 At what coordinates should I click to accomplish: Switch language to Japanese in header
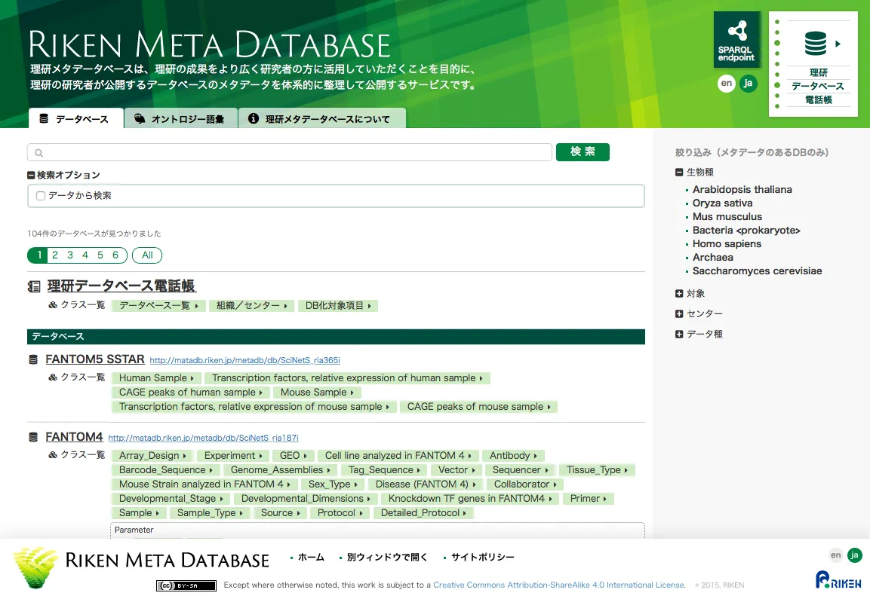[x=748, y=84]
